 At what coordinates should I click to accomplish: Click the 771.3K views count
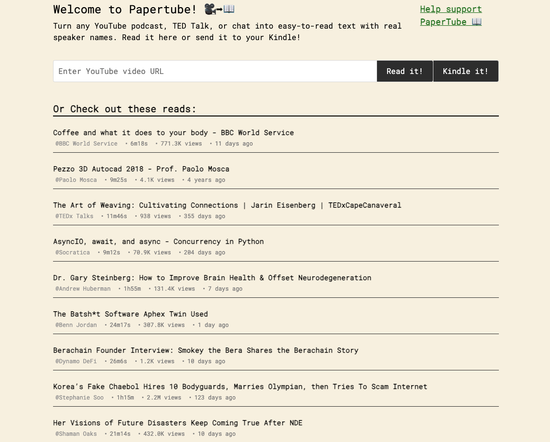181,144
